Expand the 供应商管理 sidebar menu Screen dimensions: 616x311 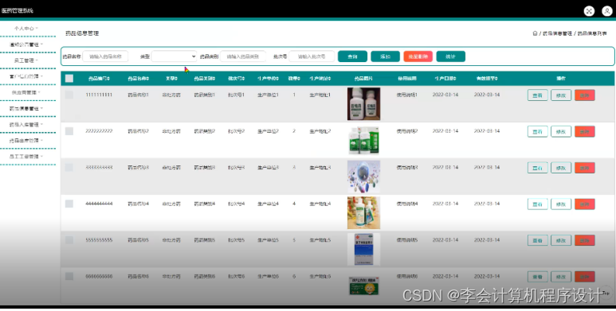pyautogui.click(x=26, y=92)
